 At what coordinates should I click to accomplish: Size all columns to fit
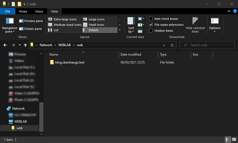point(140,31)
